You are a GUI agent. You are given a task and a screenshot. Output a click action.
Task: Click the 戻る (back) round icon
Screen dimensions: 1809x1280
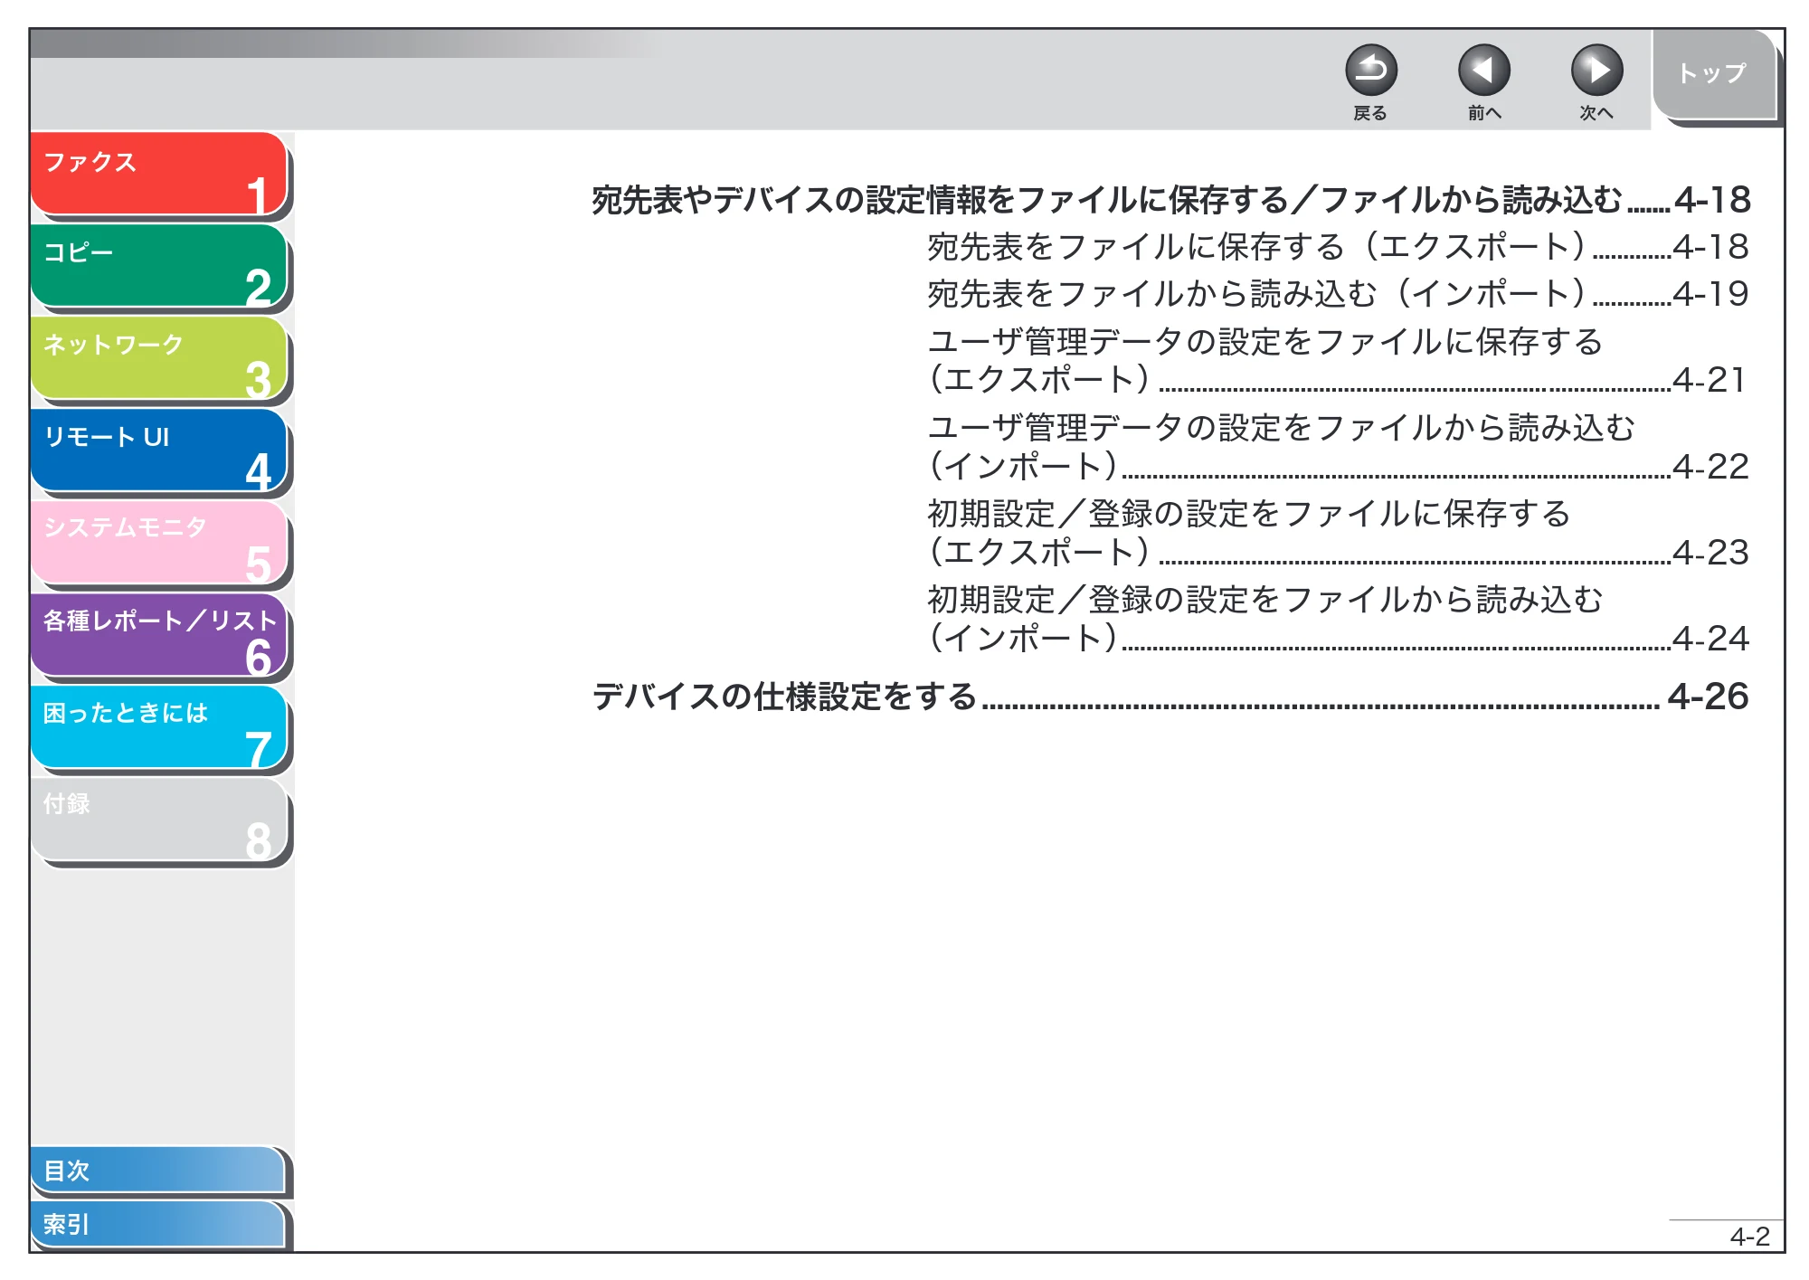click(x=1370, y=71)
